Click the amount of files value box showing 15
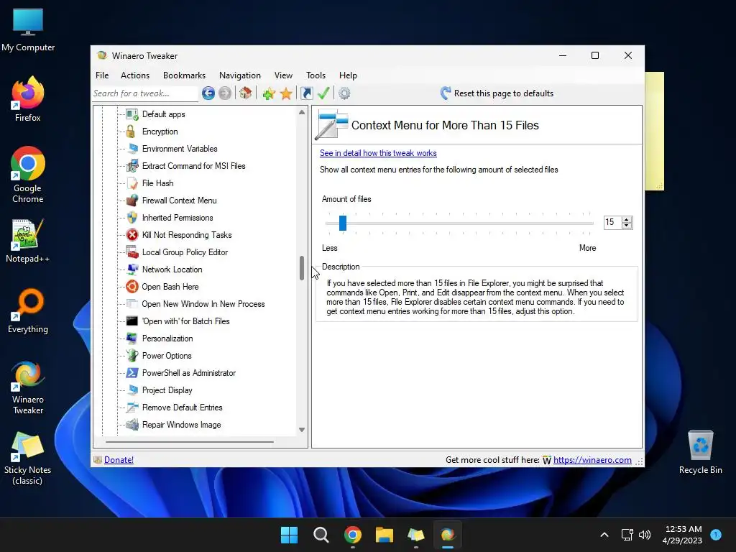The height and width of the screenshot is (552, 736). click(612, 222)
